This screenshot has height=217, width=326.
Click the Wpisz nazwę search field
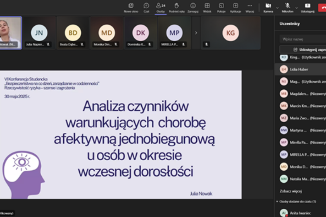coord(303,39)
